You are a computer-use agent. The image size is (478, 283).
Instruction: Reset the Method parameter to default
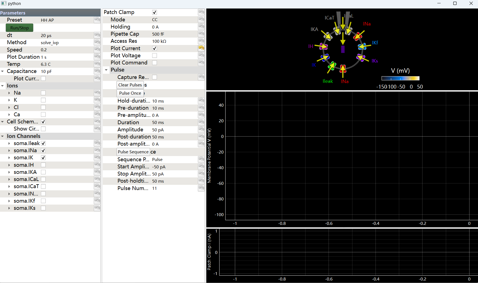(x=97, y=42)
